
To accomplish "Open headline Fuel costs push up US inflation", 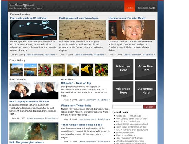I will coord(29,18).
